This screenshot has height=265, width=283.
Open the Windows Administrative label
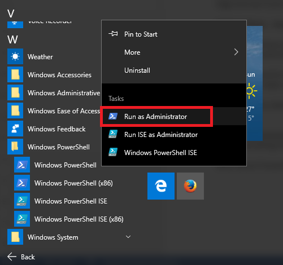64,93
